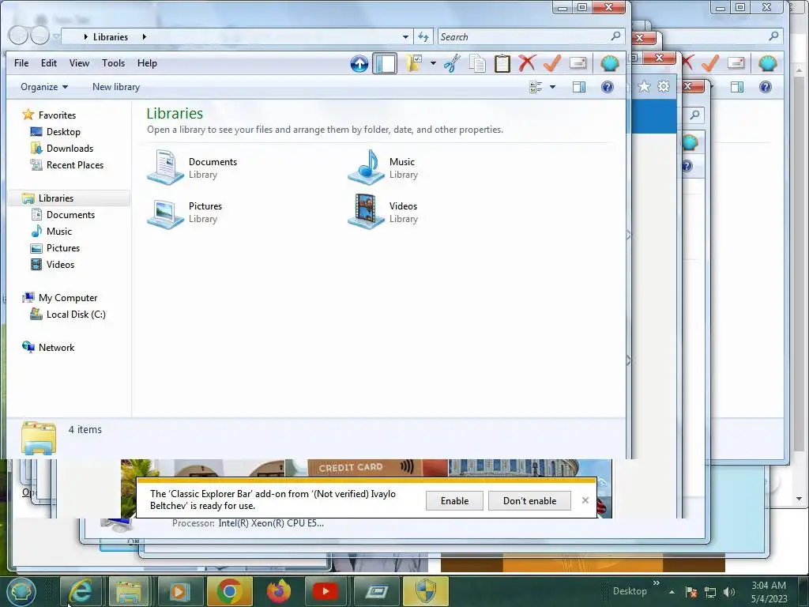Select Videos in the navigation tree
809x607 pixels.
click(60, 264)
